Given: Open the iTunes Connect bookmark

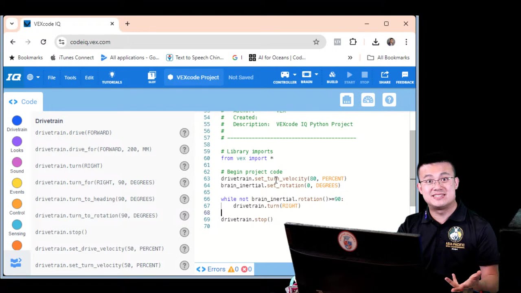Looking at the screenshot, I should coord(72,57).
